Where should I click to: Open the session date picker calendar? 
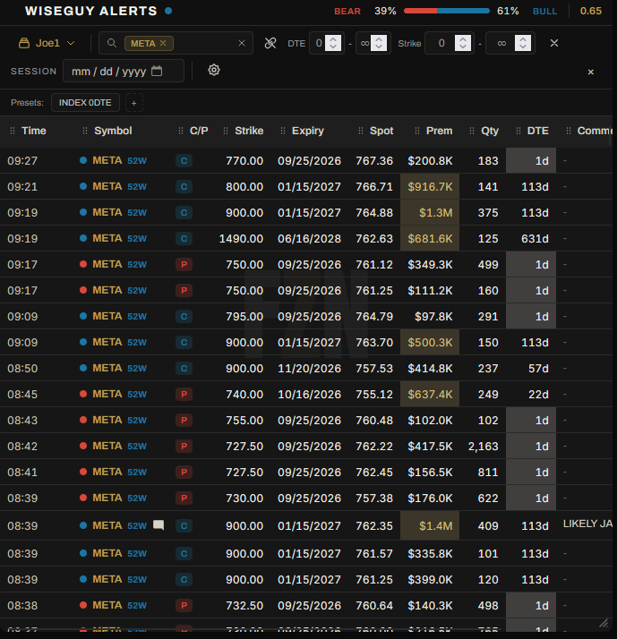[x=157, y=72]
